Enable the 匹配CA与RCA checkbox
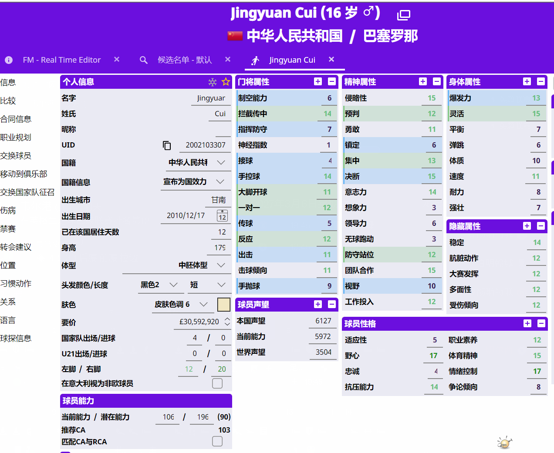 [217, 441]
